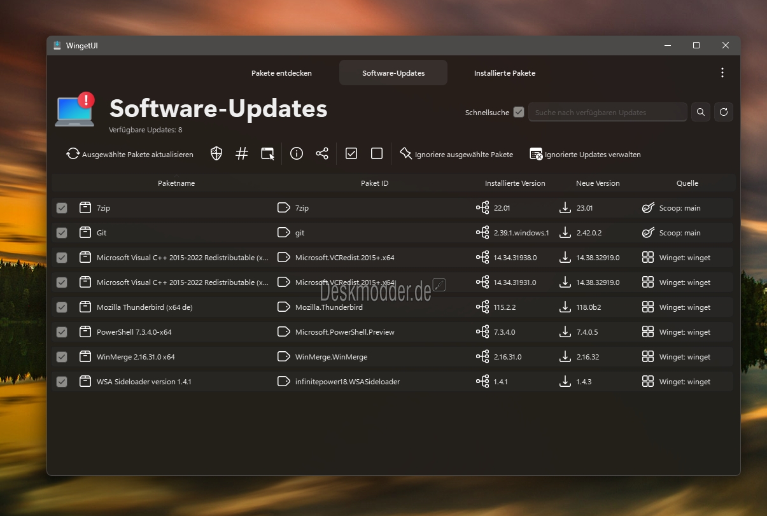
Task: Click installed version 2.39.1.windows.1
Action: pos(521,233)
